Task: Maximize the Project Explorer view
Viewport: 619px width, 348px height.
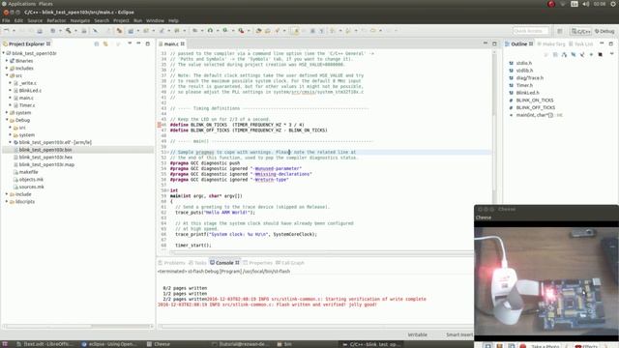Action: [148, 43]
